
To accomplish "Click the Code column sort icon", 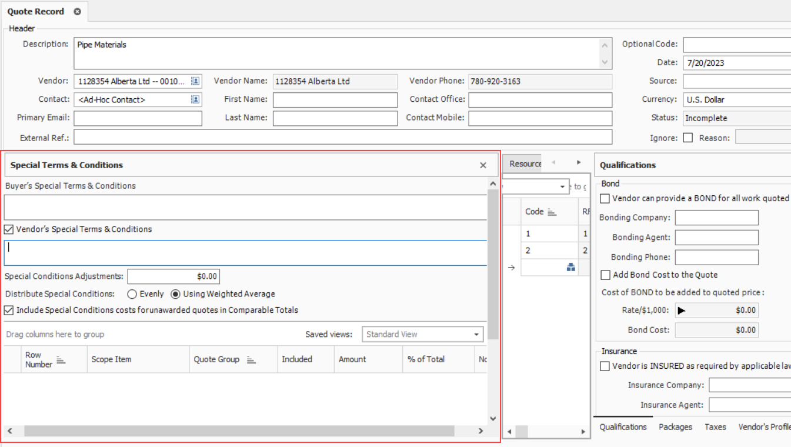I will pos(552,212).
